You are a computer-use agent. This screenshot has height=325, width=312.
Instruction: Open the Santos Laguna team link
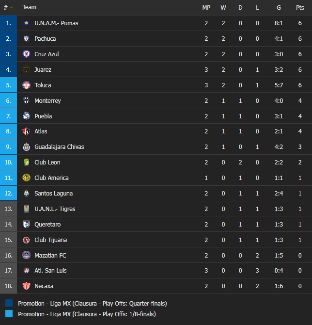coord(53,194)
